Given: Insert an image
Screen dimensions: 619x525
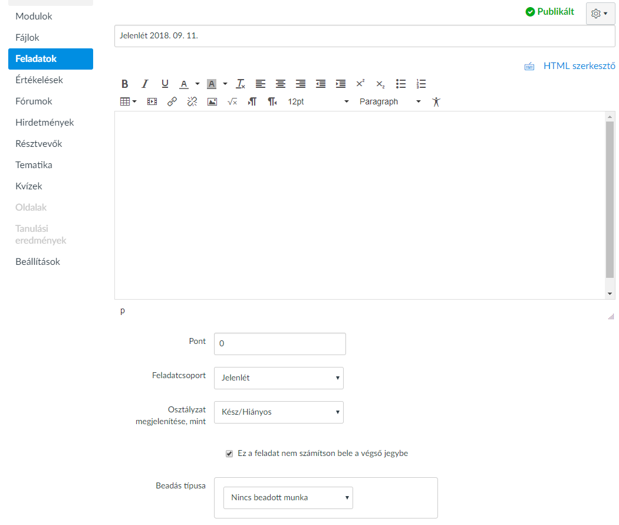Looking at the screenshot, I should coord(212,101).
